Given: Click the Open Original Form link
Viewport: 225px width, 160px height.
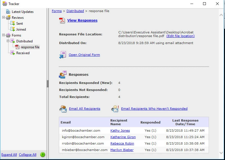Looking at the screenshot, I should [84, 55].
